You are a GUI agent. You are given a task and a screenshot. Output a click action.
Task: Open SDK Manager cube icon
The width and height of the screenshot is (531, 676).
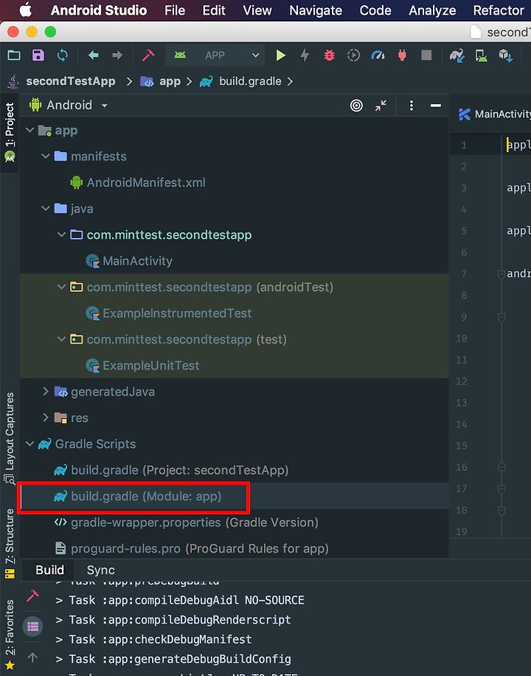(506, 55)
